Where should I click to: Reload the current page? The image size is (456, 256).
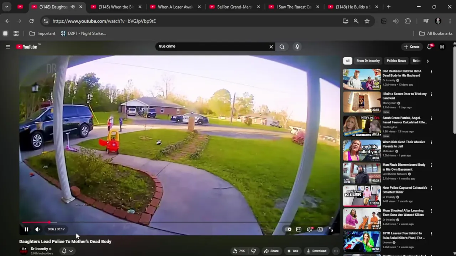pos(31,21)
